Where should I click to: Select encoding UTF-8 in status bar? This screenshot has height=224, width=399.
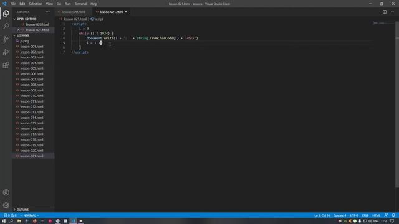pyautogui.click(x=353, y=215)
